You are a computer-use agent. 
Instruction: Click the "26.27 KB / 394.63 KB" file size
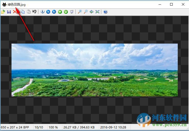tap(79, 127)
